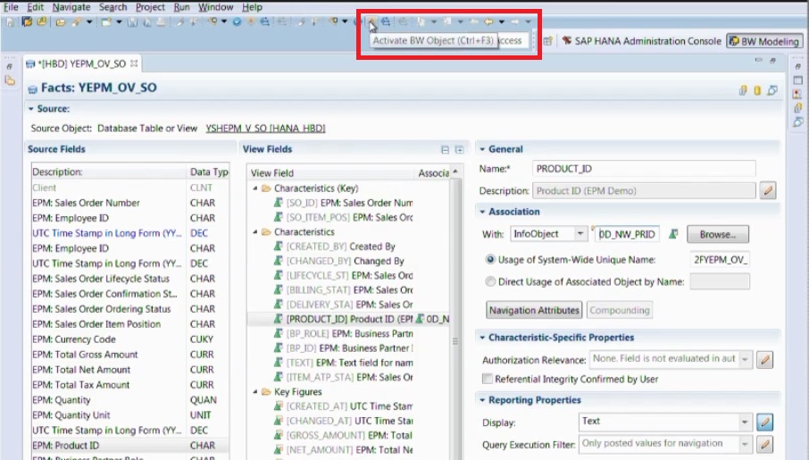Click Minimize editor area icon

(x=758, y=61)
